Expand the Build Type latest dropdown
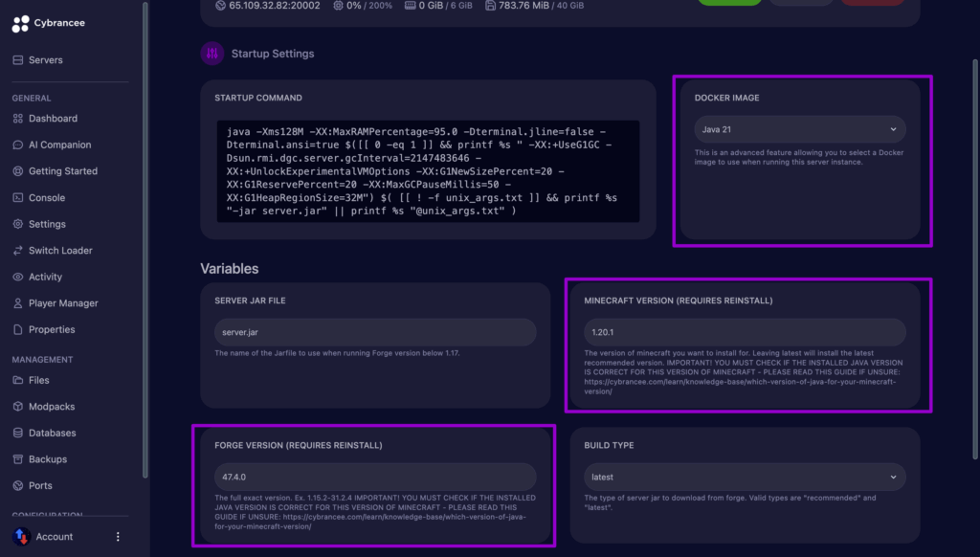Image resolution: width=980 pixels, height=557 pixels. coord(745,477)
